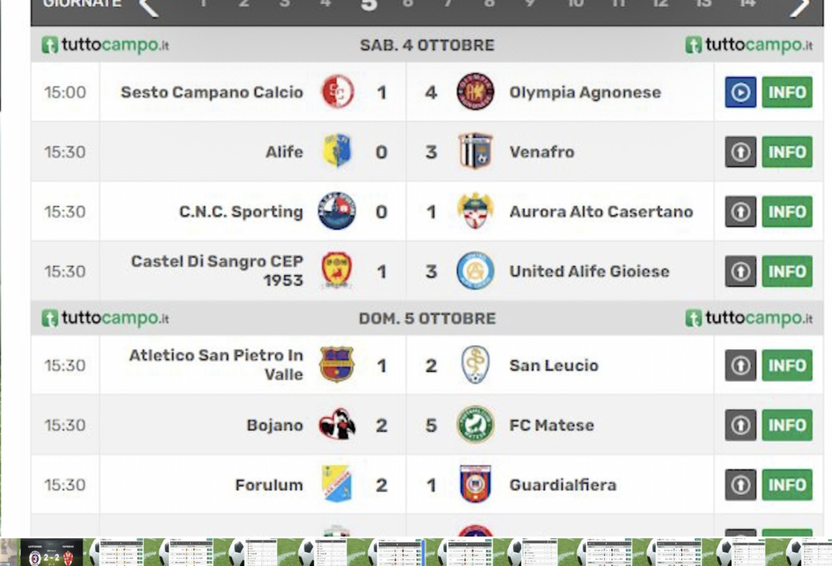This screenshot has height=566, width=832.
Task: Go to previous matchdays with left arrow
Action: [x=149, y=6]
